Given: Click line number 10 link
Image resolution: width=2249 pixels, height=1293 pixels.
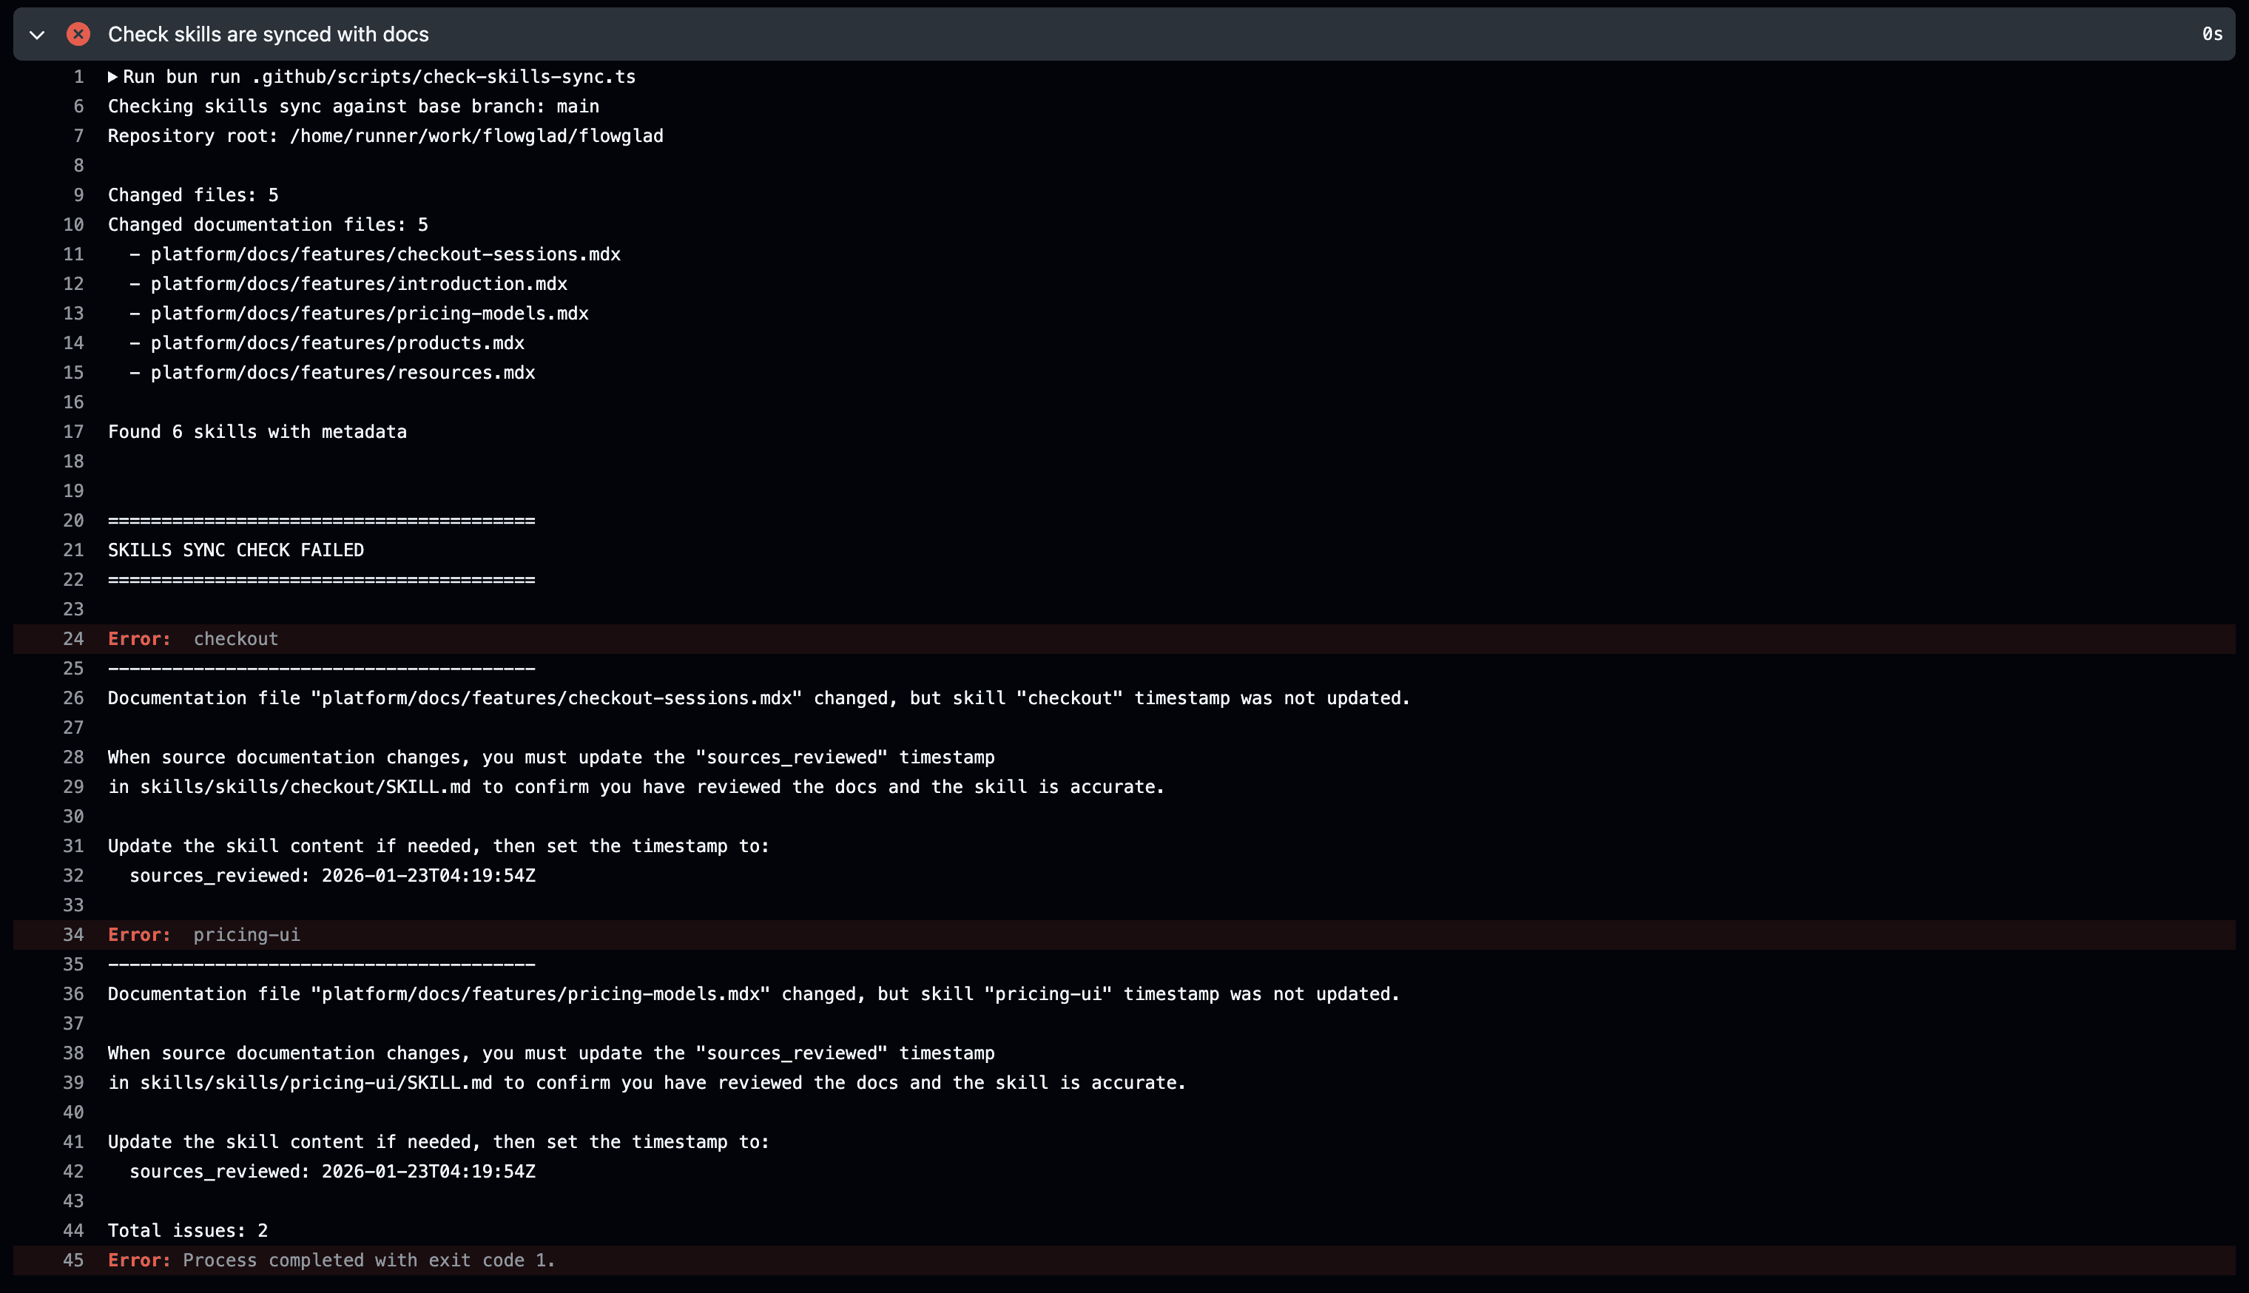Looking at the screenshot, I should (x=74, y=225).
